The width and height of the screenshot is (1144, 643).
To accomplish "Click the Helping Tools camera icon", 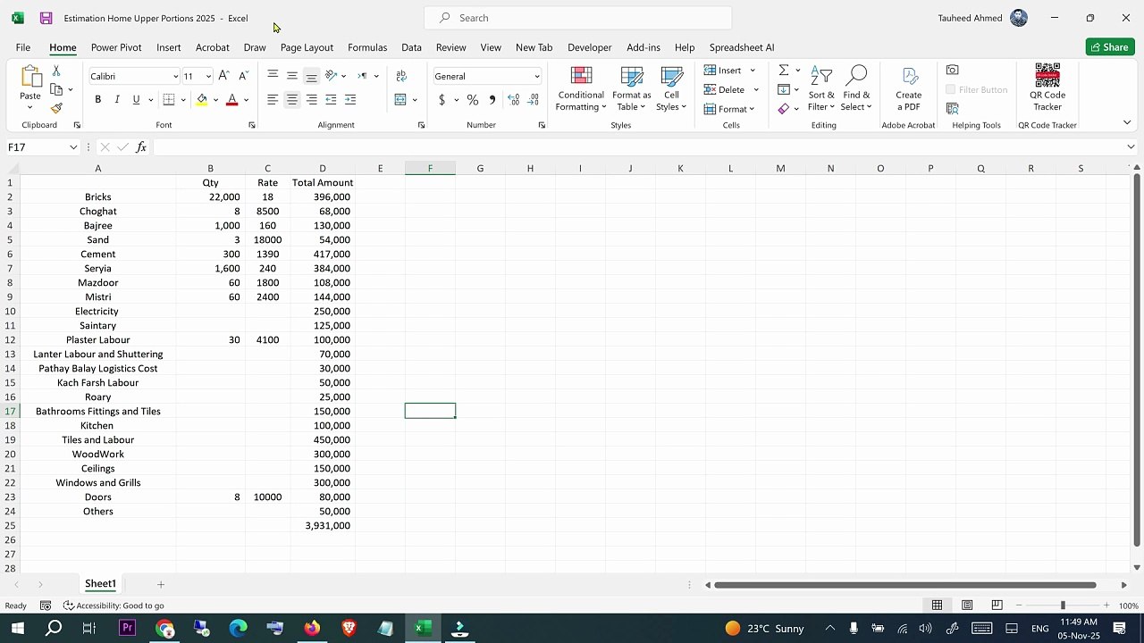I will point(953,71).
